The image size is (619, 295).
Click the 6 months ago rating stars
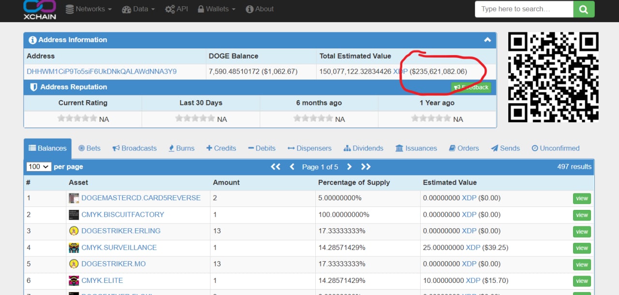(x=313, y=118)
